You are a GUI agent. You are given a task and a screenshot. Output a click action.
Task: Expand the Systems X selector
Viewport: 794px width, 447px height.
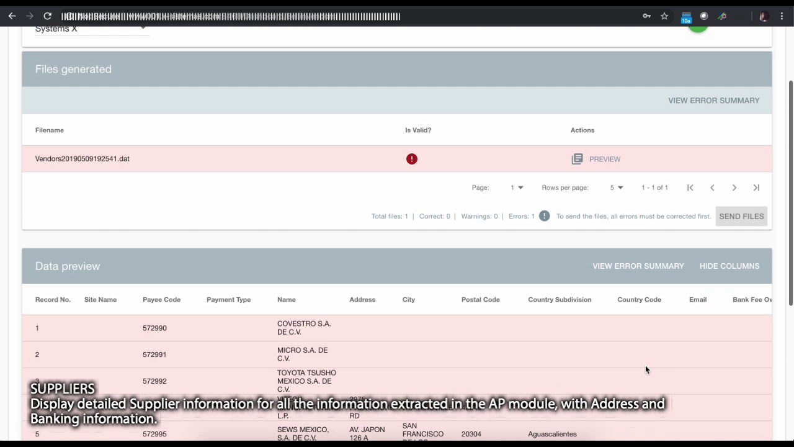pyautogui.click(x=92, y=29)
